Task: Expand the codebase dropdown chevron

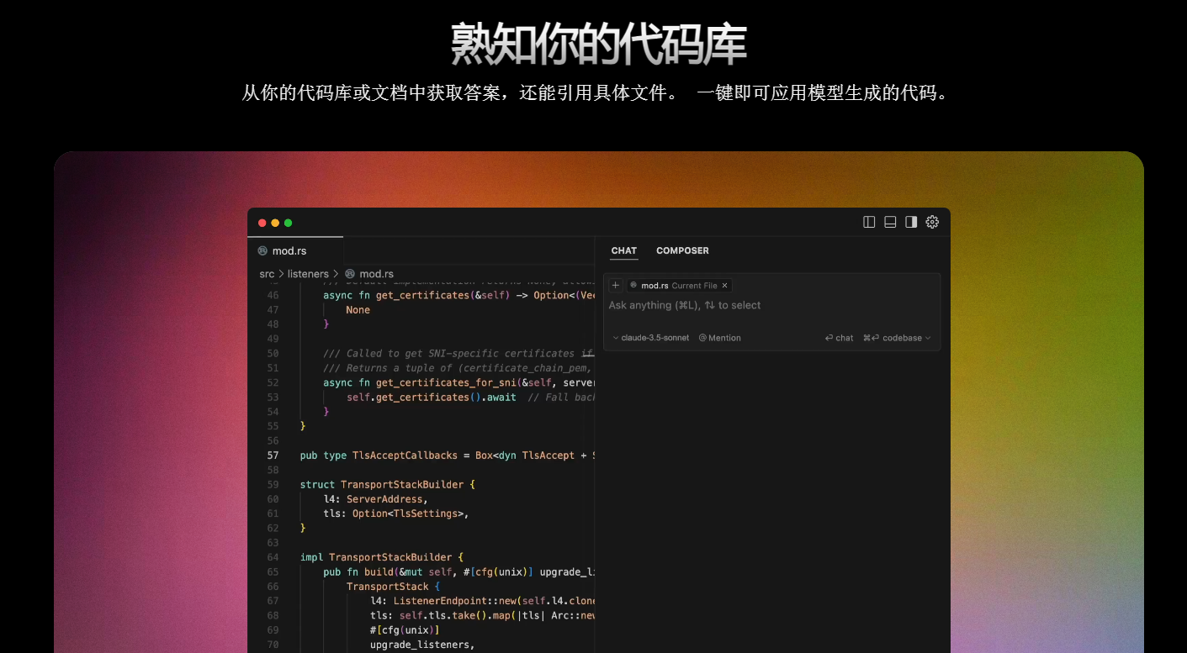Action: (928, 338)
